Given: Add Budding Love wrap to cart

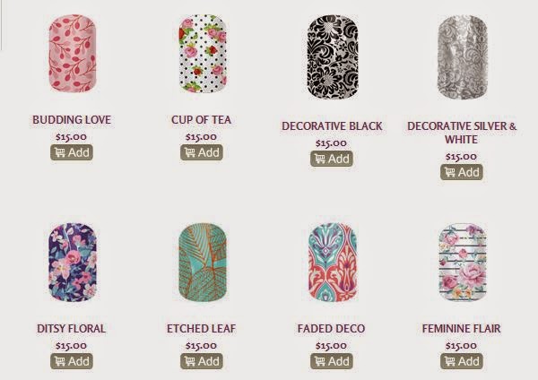Looking at the screenshot, I should (x=72, y=152).
